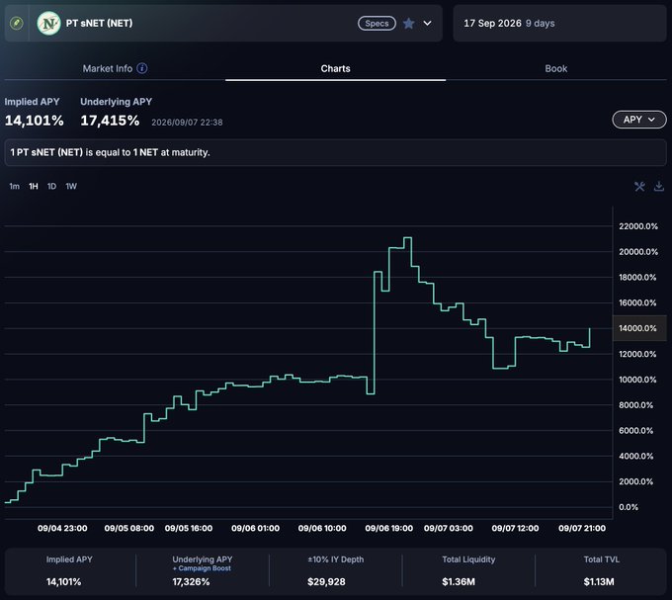Click the 10000.0% y-axis label
The height and width of the screenshot is (600, 672).
click(x=637, y=380)
